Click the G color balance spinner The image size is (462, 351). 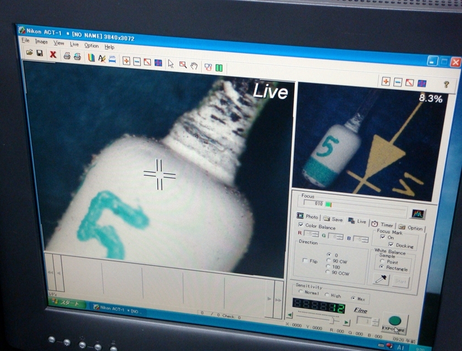coord(336,236)
